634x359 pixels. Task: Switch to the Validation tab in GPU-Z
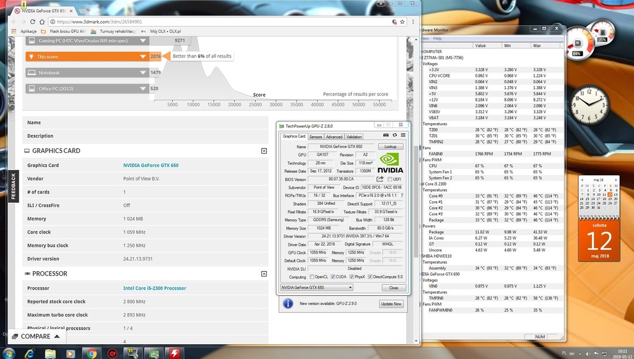click(x=354, y=137)
